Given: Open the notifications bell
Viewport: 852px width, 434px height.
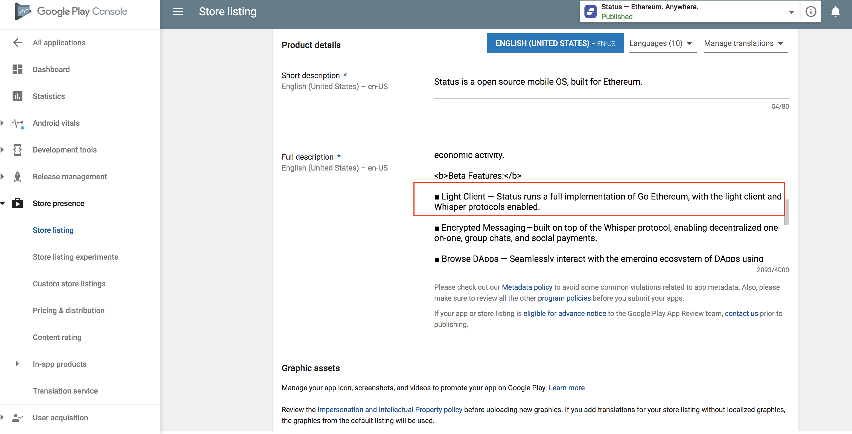Looking at the screenshot, I should [835, 11].
